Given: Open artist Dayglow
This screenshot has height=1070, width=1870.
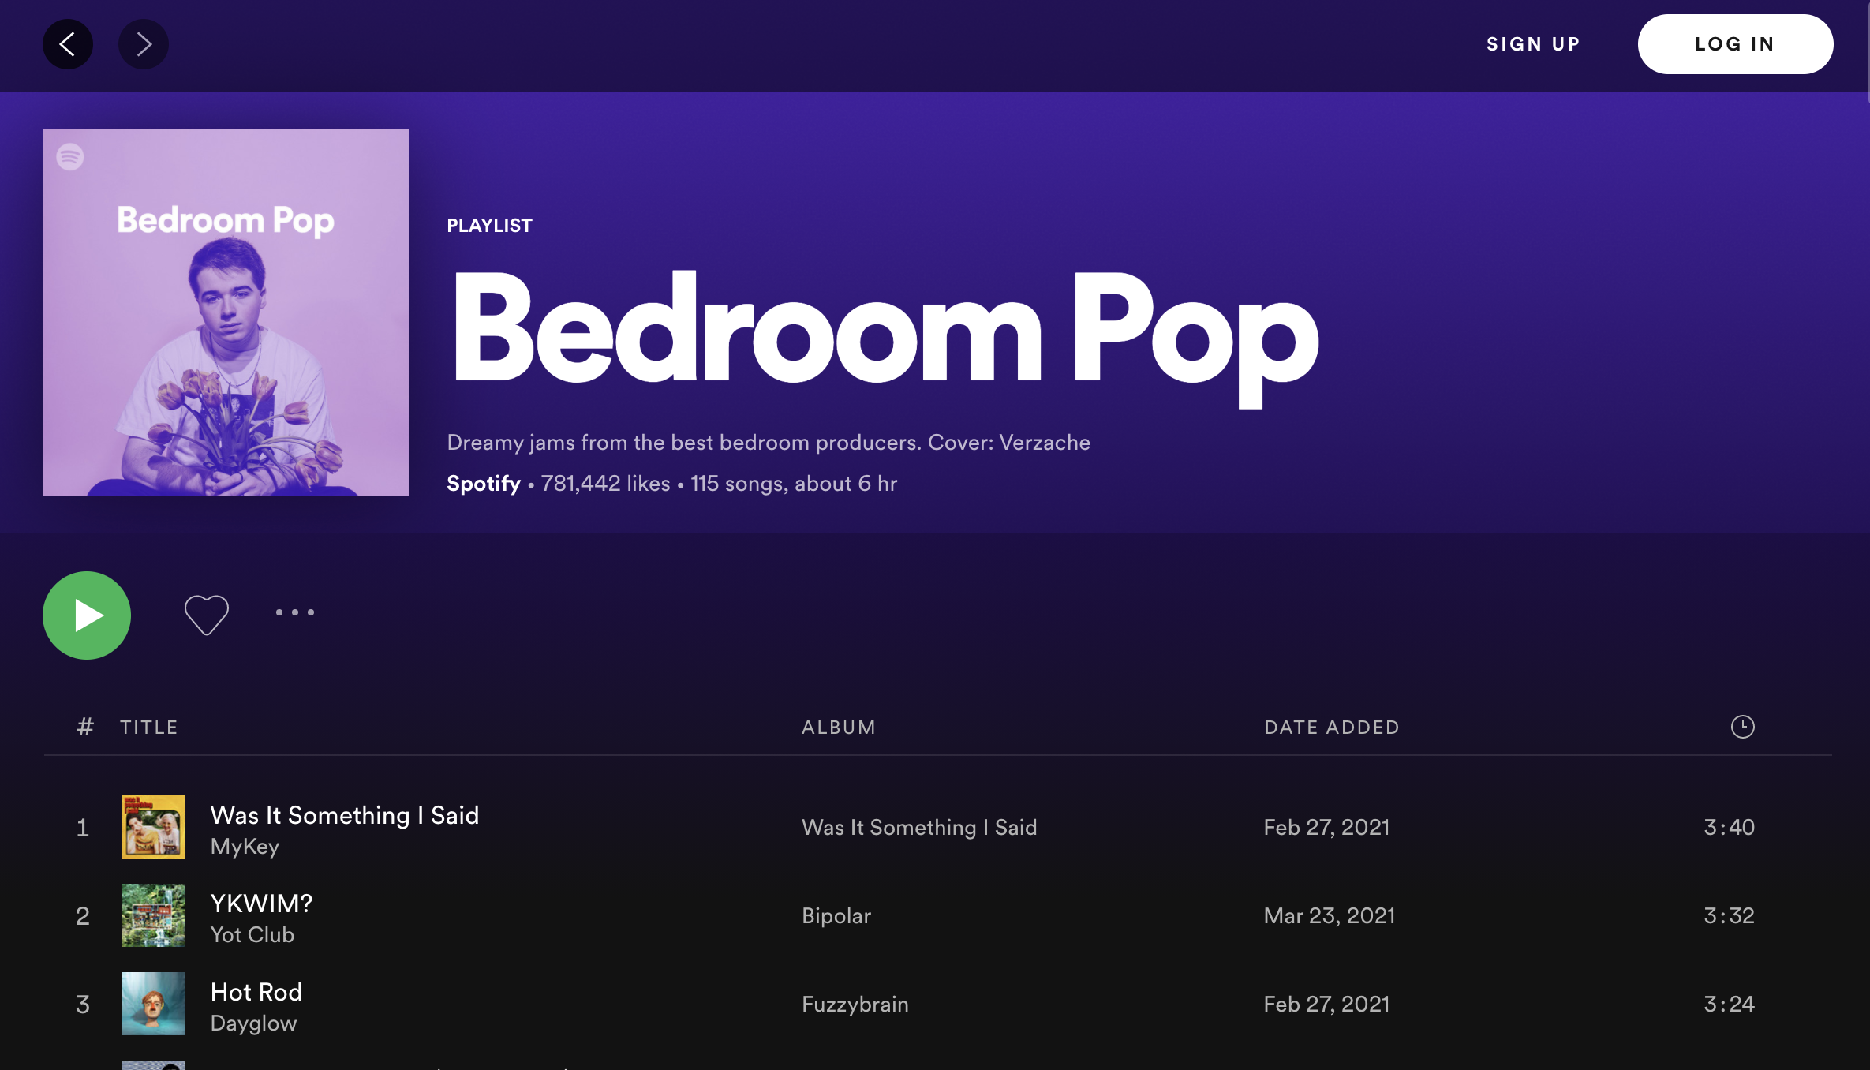Looking at the screenshot, I should coord(253,1023).
